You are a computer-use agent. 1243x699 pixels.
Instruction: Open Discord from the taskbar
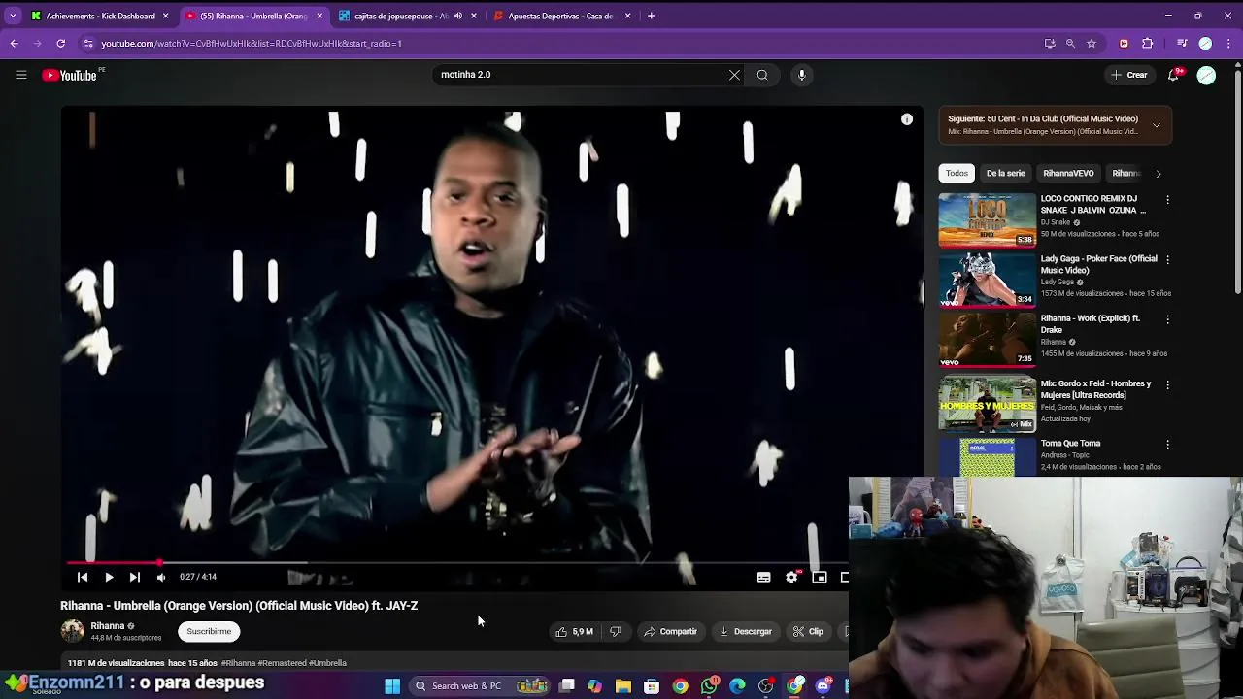(x=823, y=686)
